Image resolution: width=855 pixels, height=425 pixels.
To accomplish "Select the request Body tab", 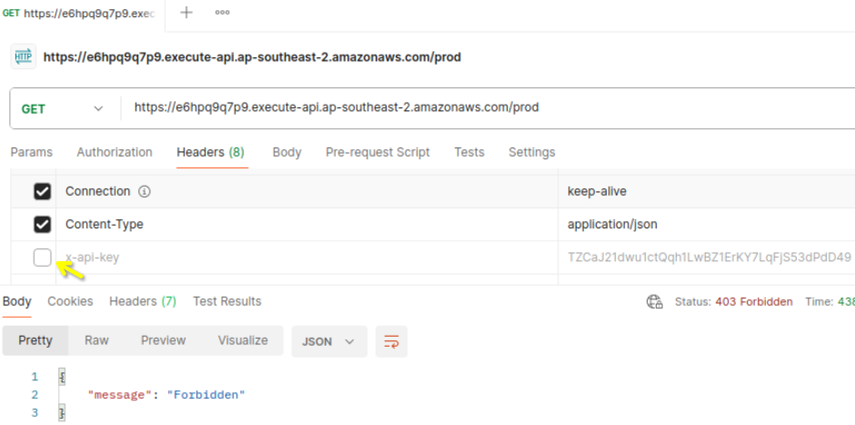I will [x=287, y=152].
